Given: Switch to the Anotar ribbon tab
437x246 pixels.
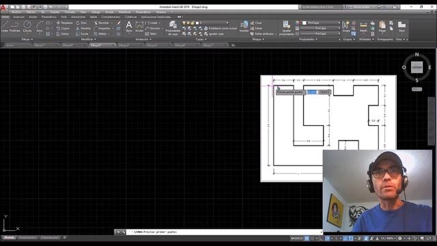Looking at the screenshot, I should click(33, 17).
